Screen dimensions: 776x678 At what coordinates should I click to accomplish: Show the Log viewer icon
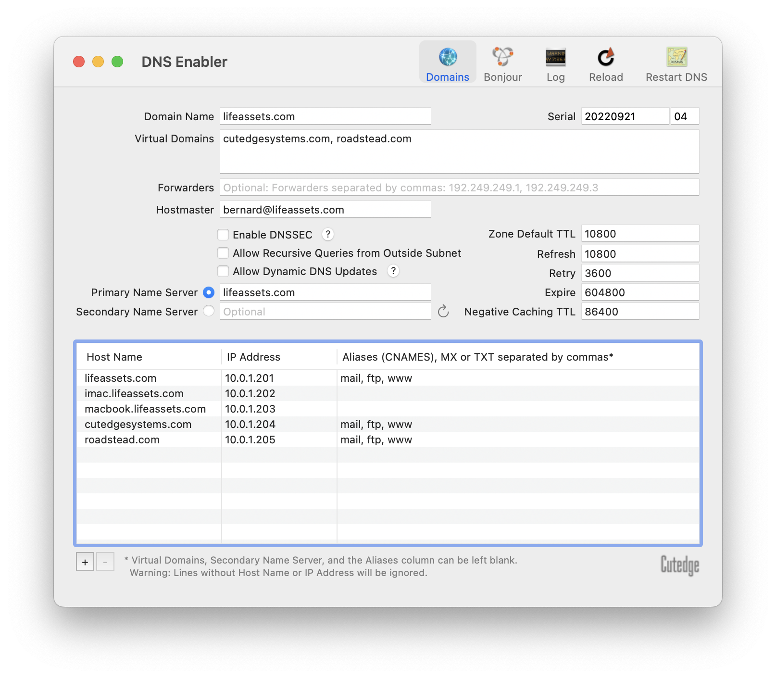[555, 57]
